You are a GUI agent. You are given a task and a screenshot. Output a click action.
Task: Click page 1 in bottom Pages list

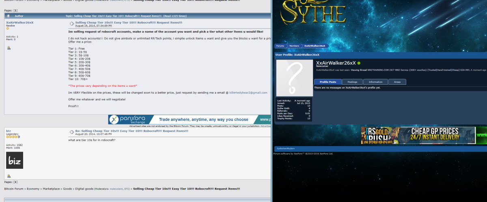[15, 183]
